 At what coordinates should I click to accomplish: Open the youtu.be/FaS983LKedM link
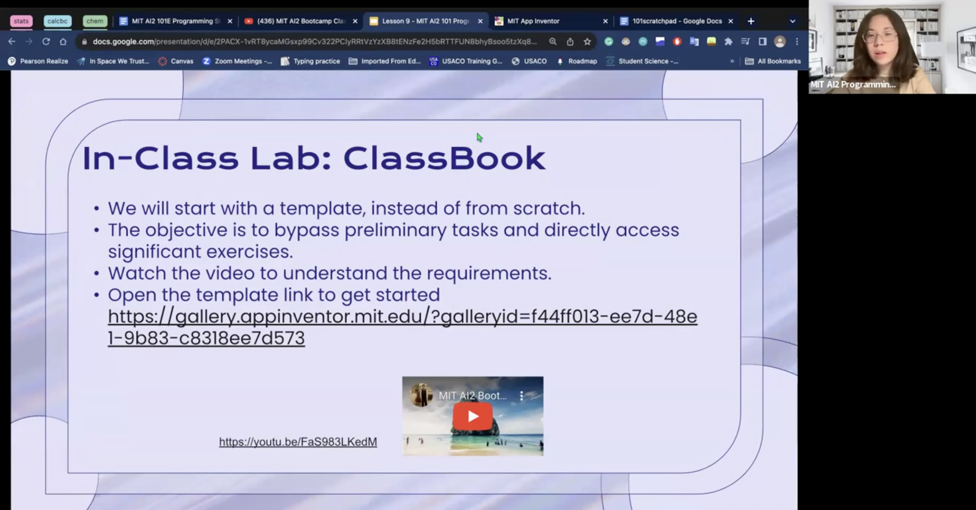pyautogui.click(x=297, y=441)
